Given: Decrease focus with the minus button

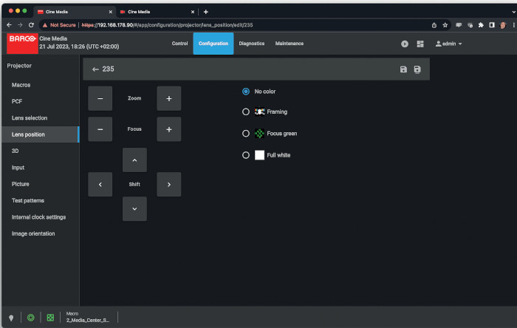Looking at the screenshot, I should coord(100,129).
